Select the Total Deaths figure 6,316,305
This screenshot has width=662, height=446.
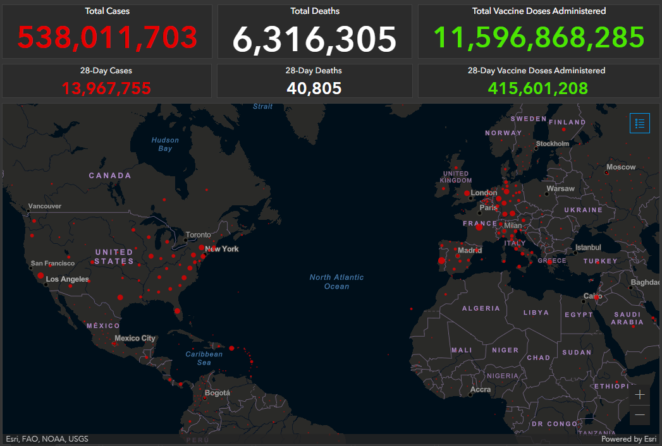pyautogui.click(x=314, y=39)
